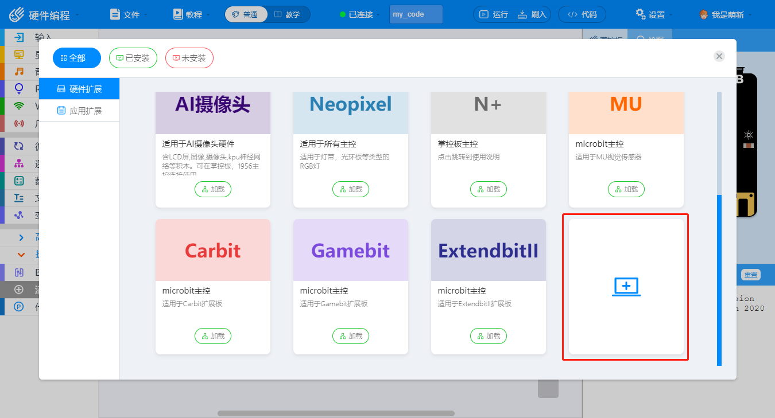775x418 pixels.
Task: Collapse the extension category chevron in sidebar
Action: pyautogui.click(x=21, y=254)
